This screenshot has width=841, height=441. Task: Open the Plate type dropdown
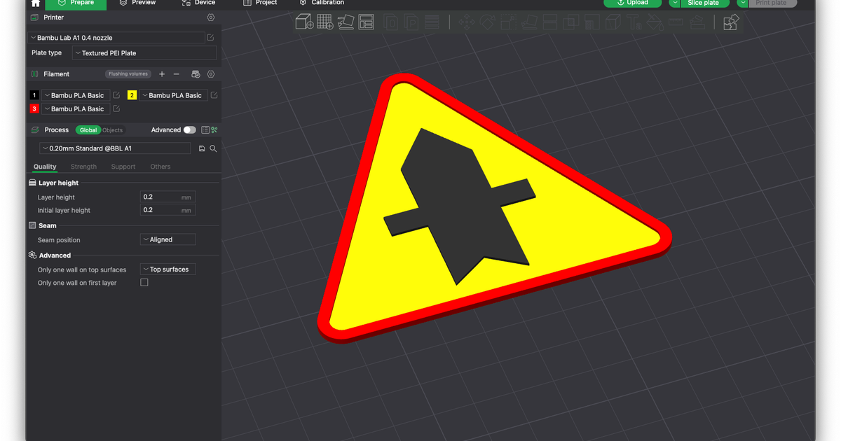point(144,52)
